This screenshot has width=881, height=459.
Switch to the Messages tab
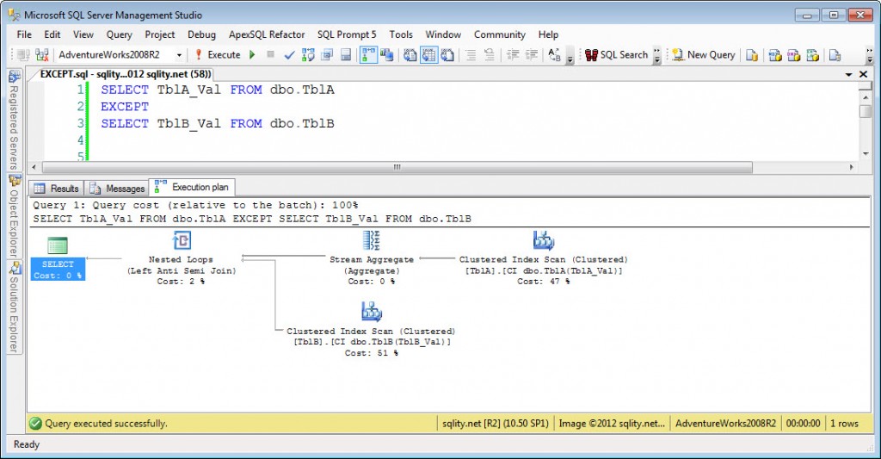click(117, 188)
